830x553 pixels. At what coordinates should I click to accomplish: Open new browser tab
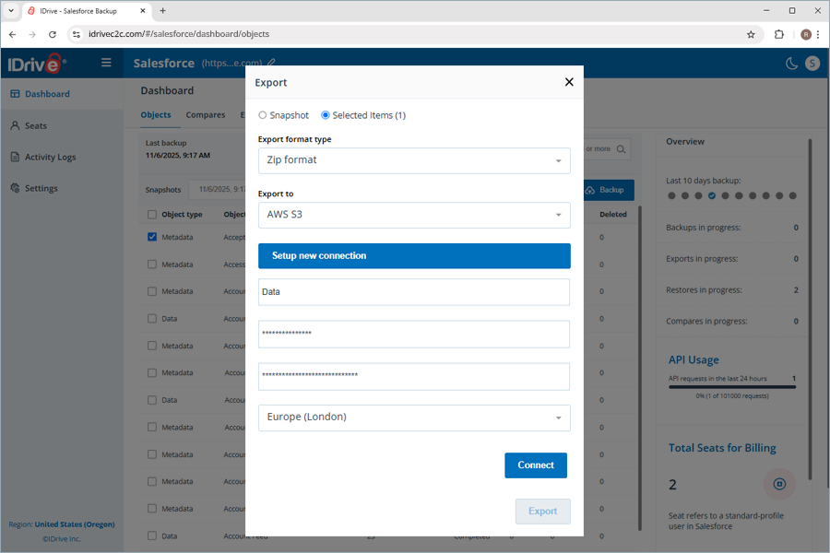(x=162, y=10)
